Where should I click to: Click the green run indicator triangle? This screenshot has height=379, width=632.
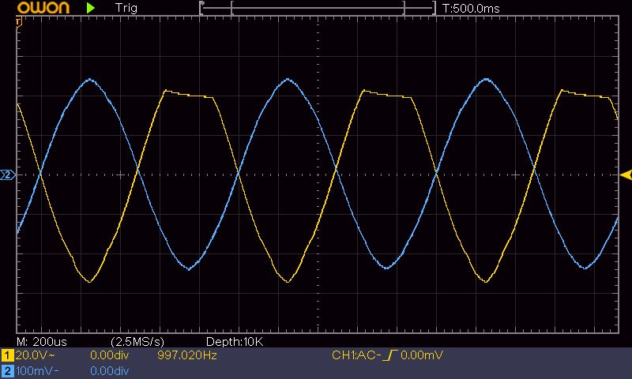pyautogui.click(x=91, y=8)
